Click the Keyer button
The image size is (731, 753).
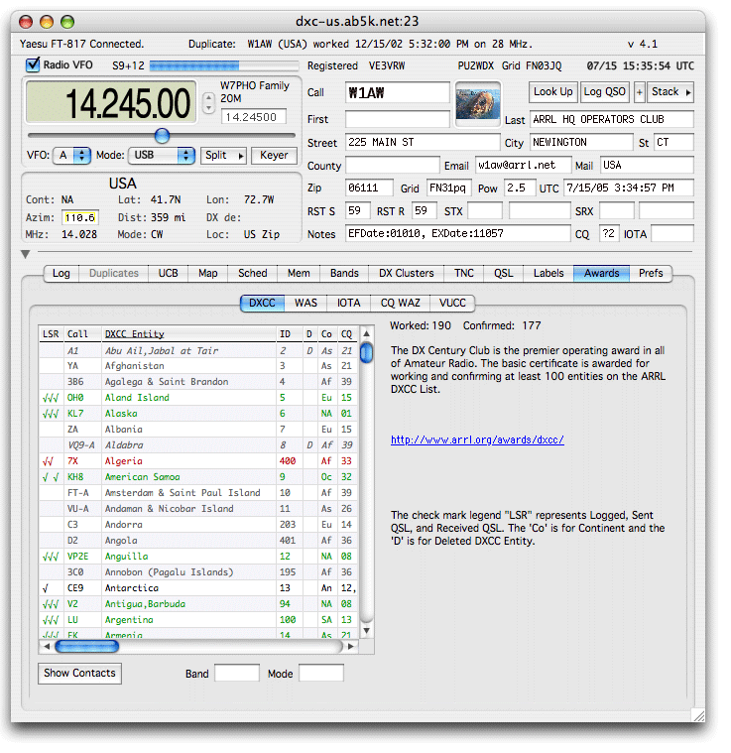(x=274, y=156)
